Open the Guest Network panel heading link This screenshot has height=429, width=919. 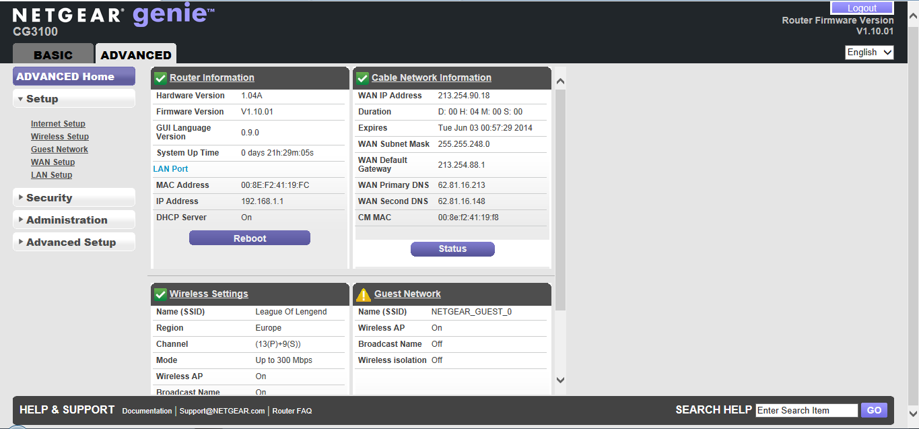click(x=407, y=294)
